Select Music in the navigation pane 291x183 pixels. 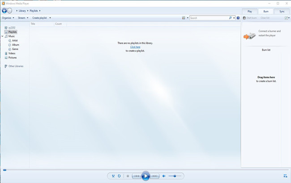[11, 36]
